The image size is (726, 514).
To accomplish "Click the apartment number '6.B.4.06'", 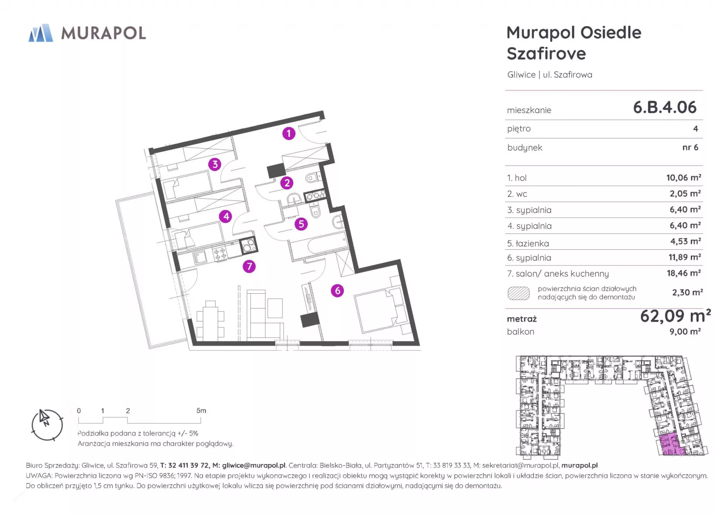I will point(665,107).
